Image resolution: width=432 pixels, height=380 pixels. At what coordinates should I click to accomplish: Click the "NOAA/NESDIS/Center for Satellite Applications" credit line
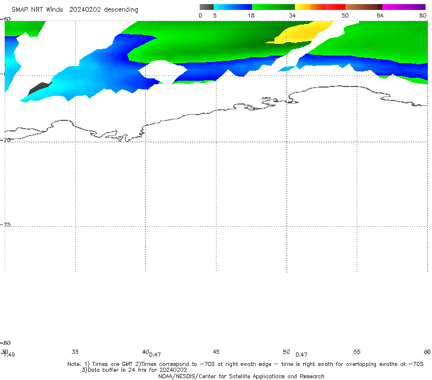241,376
